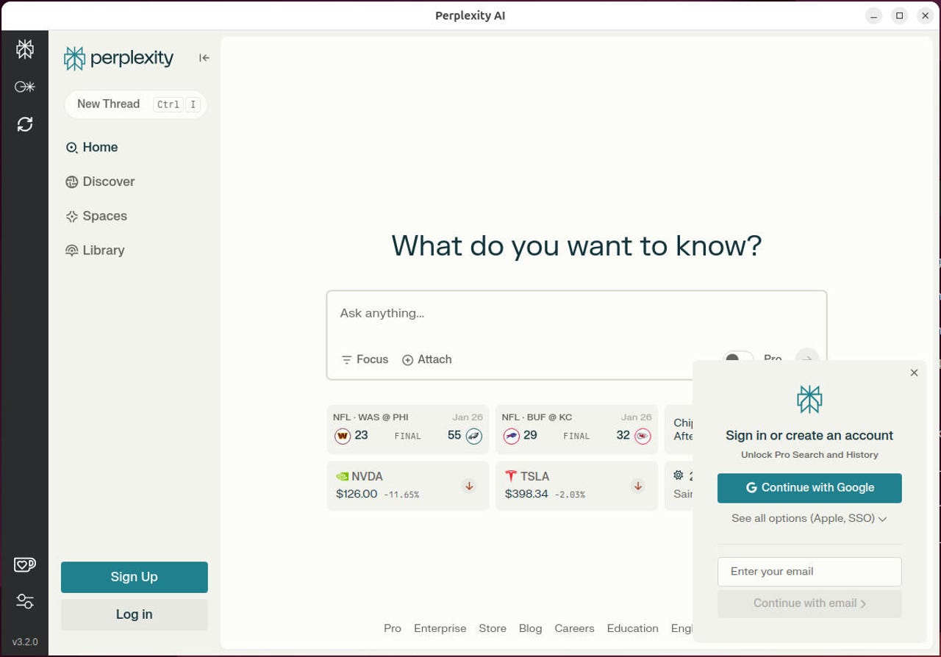Open the Discover section
941x657 pixels.
100,182
